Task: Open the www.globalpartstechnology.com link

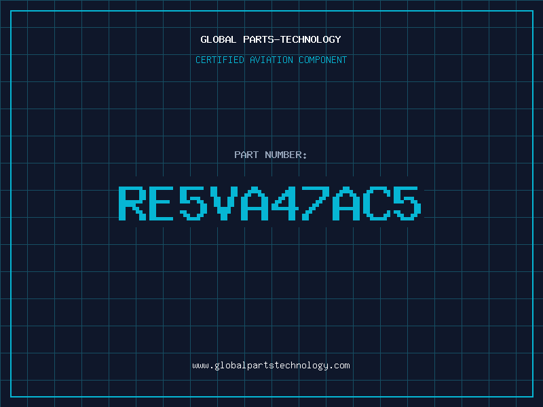Action: [x=271, y=366]
